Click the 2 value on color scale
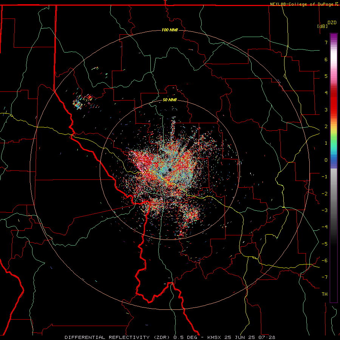The height and width of the screenshot is (340, 340). (326, 127)
